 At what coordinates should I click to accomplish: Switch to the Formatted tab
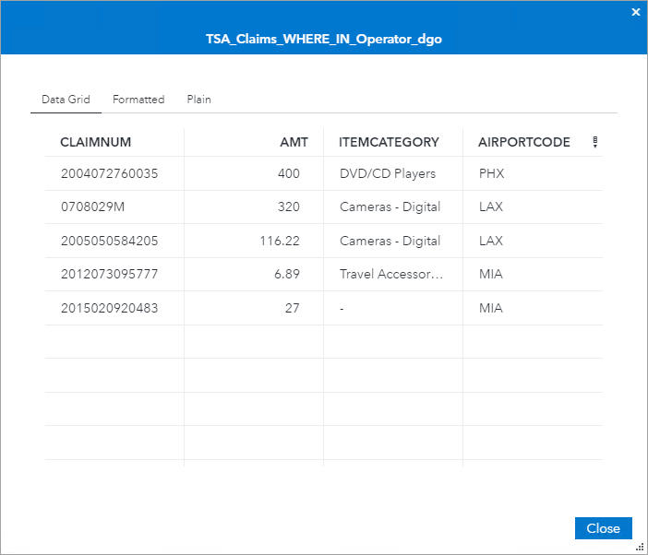point(138,100)
